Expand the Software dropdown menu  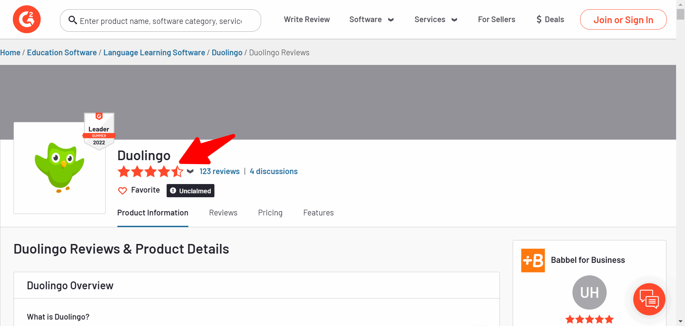pos(371,20)
